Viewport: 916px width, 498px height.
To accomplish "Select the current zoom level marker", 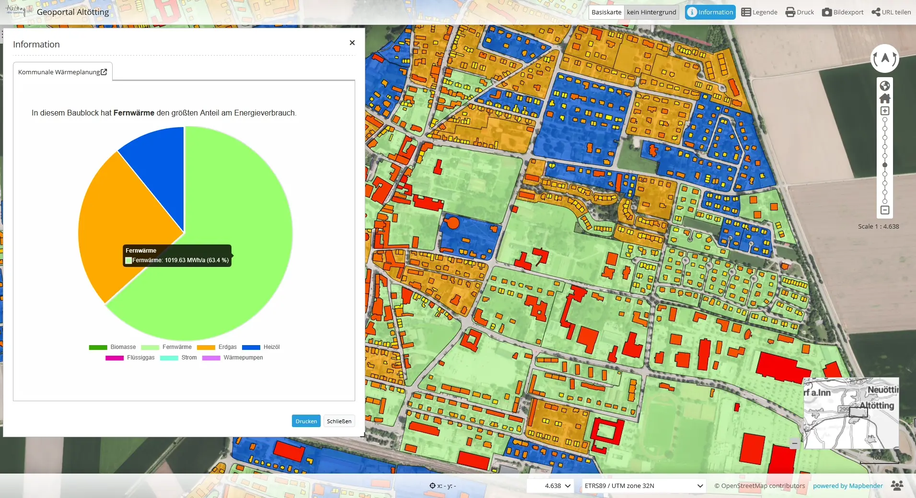I will point(885,165).
